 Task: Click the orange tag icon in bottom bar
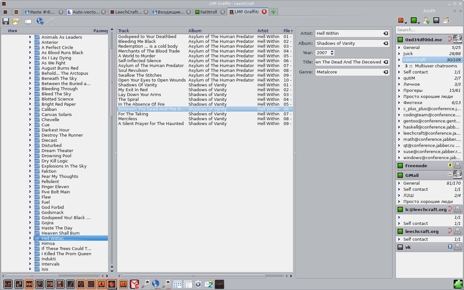112,284
